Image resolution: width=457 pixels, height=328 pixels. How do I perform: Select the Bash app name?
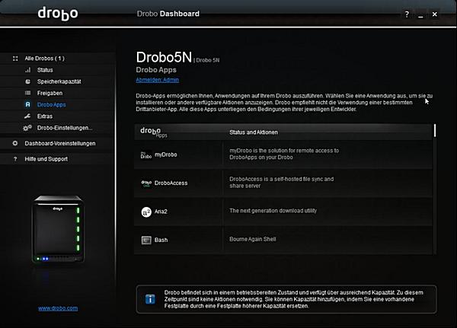tap(161, 240)
